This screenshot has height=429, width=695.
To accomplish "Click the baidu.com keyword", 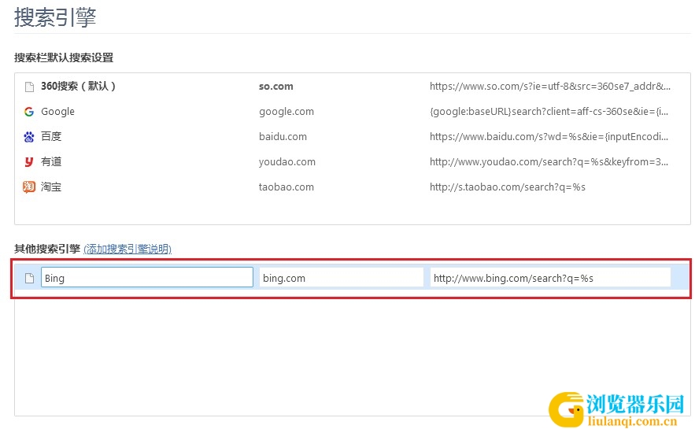I will (283, 136).
